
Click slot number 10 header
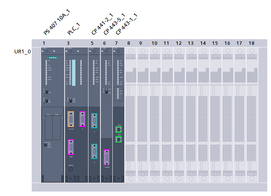click(x=154, y=43)
